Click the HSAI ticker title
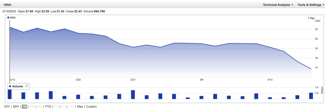The width and height of the screenshot is (325, 111). click(x=7, y=5)
